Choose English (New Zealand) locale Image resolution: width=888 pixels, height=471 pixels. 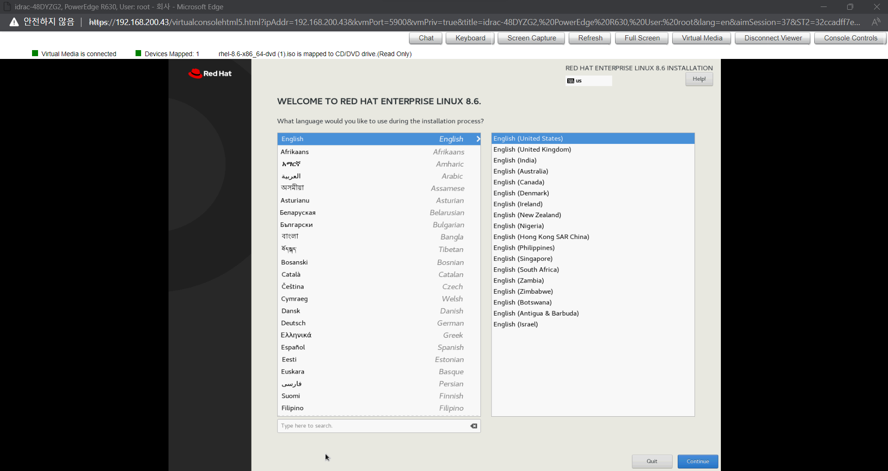click(x=593, y=215)
